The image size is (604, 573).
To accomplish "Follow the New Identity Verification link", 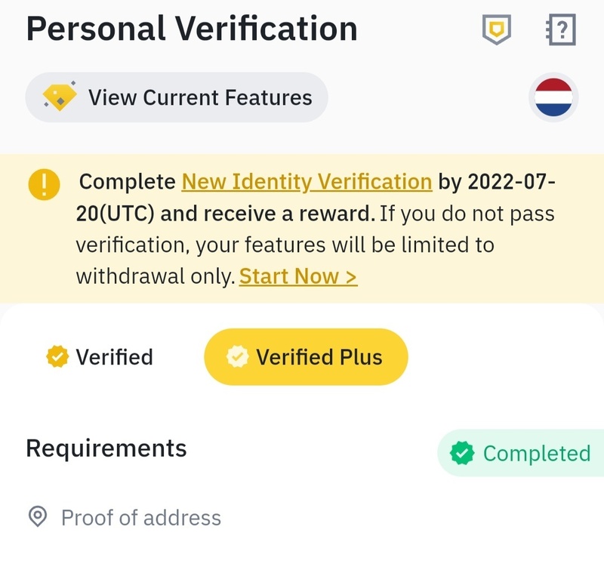I will pos(307,182).
